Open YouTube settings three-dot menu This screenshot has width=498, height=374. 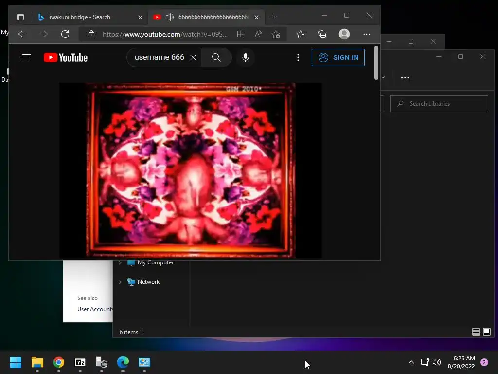[x=298, y=57]
